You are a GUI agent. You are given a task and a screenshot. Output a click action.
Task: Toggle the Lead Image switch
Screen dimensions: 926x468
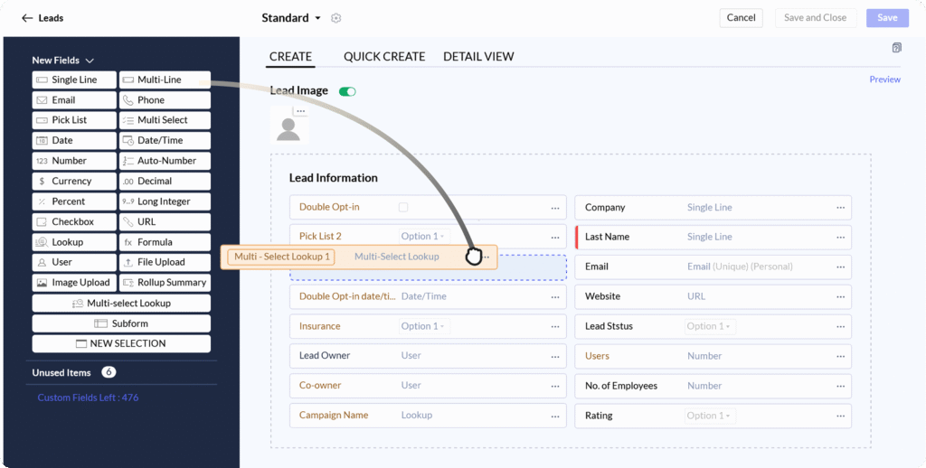click(x=347, y=91)
